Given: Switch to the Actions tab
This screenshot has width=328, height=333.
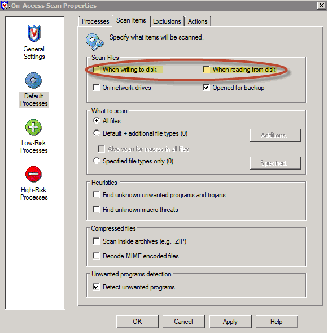Looking at the screenshot, I should [198, 21].
